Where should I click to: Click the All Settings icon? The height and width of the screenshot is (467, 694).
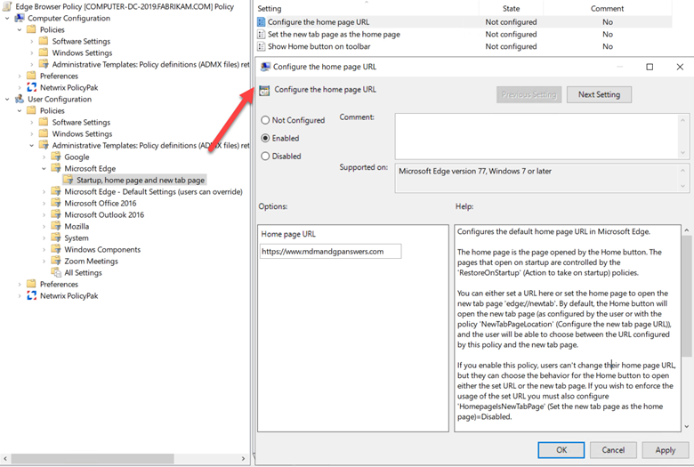click(x=56, y=272)
